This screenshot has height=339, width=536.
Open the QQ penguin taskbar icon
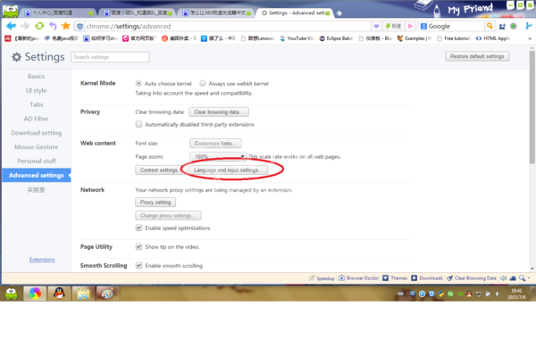pyautogui.click(x=59, y=294)
